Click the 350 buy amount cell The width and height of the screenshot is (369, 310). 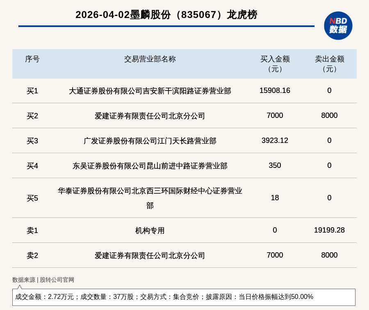[x=275, y=165]
